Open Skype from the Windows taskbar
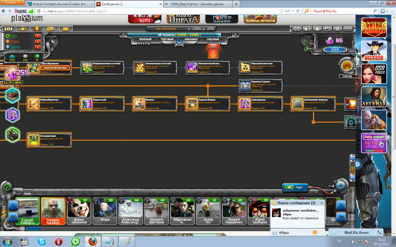This screenshot has width=396, height=247. pos(42,242)
